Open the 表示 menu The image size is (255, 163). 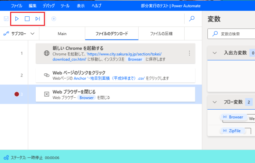pyautogui.click(x=81, y=6)
